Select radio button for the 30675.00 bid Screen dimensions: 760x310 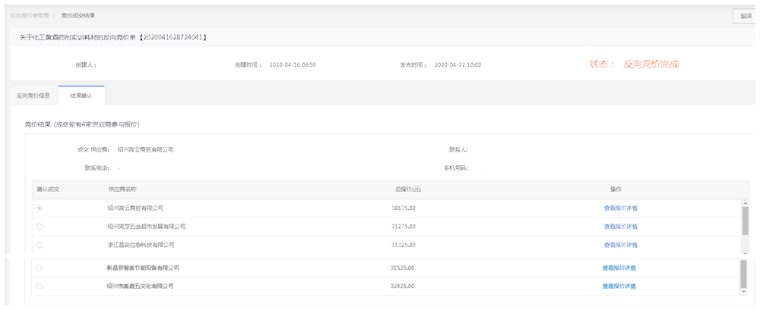40,208
